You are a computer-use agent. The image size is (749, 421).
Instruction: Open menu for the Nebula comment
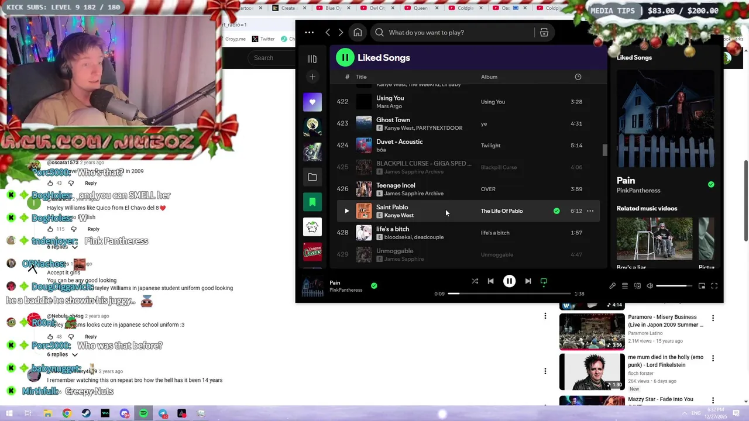point(545,316)
